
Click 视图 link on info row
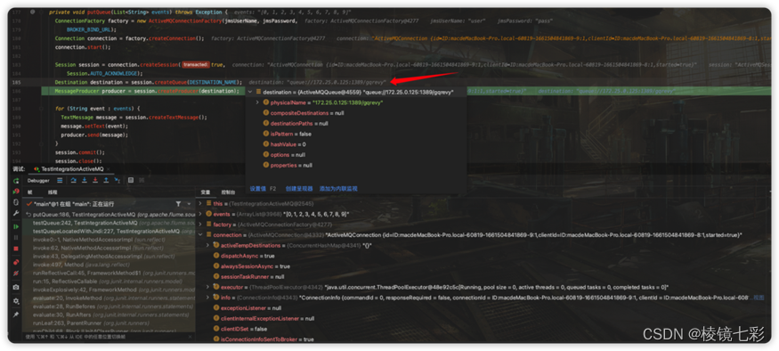click(759, 298)
